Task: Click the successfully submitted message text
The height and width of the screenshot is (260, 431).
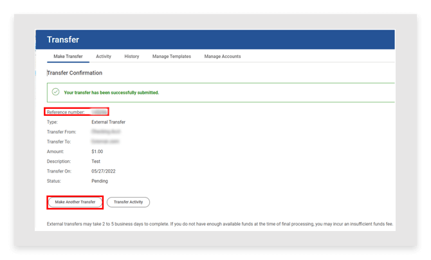Action: pyautogui.click(x=111, y=93)
